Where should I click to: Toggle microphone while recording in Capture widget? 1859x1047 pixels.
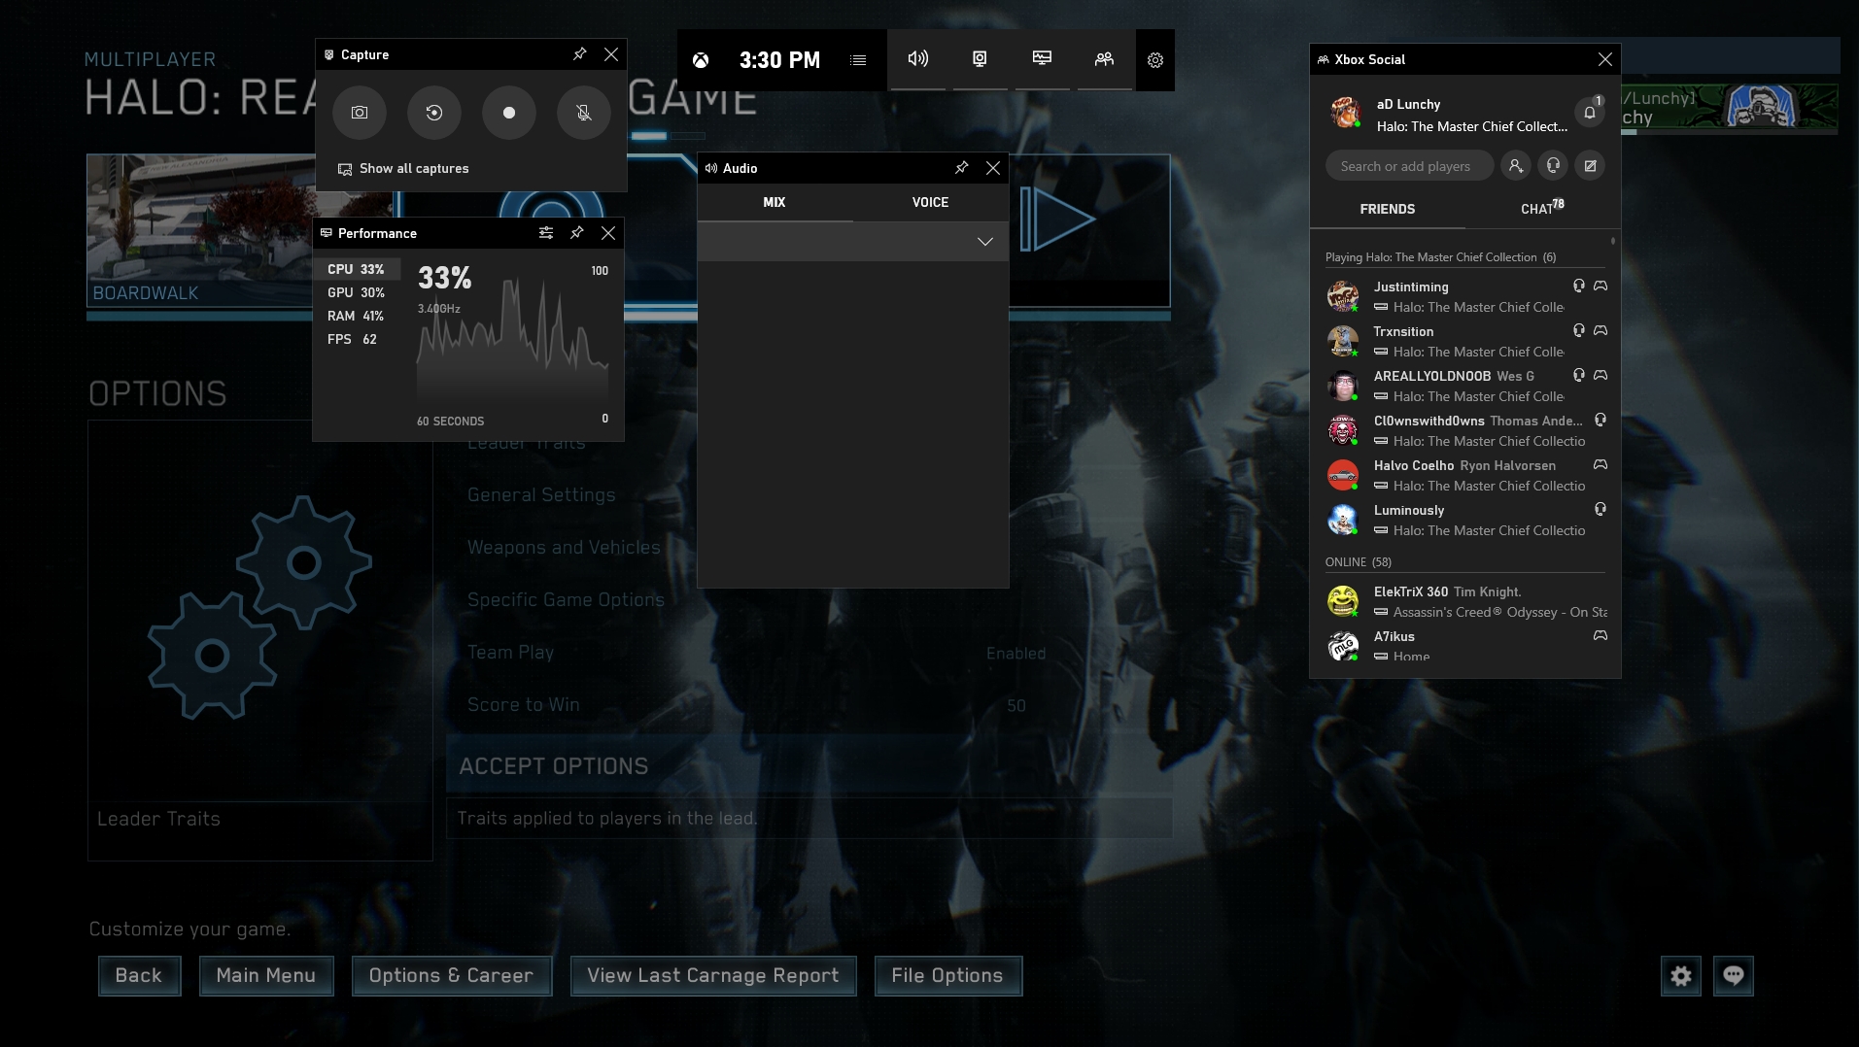(x=584, y=113)
